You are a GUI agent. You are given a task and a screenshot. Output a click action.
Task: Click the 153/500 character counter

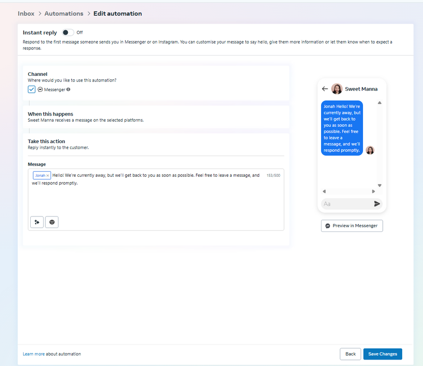(x=273, y=175)
